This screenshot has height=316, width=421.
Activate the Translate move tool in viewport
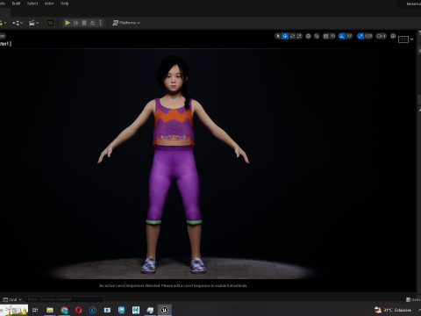click(285, 36)
